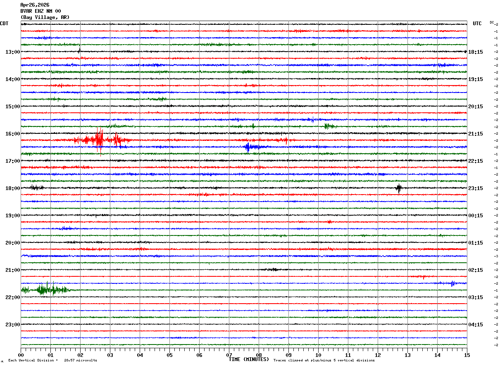Screen dimensions: 500x366
Task: Select the 21:00 CDT row label
Action: (13, 270)
